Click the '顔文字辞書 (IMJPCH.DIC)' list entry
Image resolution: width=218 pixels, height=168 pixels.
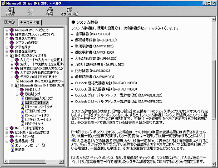point(94,52)
